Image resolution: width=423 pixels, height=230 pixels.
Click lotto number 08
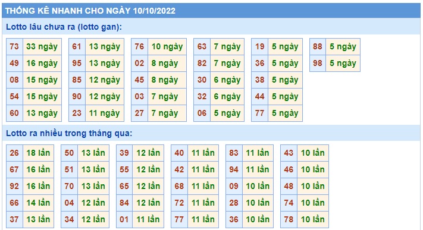click(14, 80)
